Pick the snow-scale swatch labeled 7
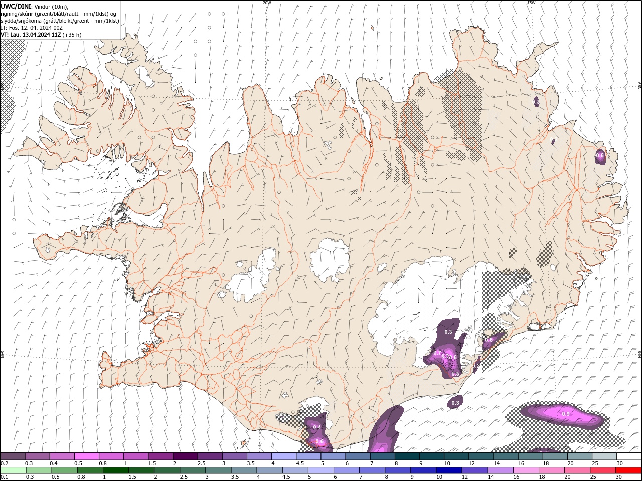The height and width of the screenshot is (481, 642). (x=382, y=456)
